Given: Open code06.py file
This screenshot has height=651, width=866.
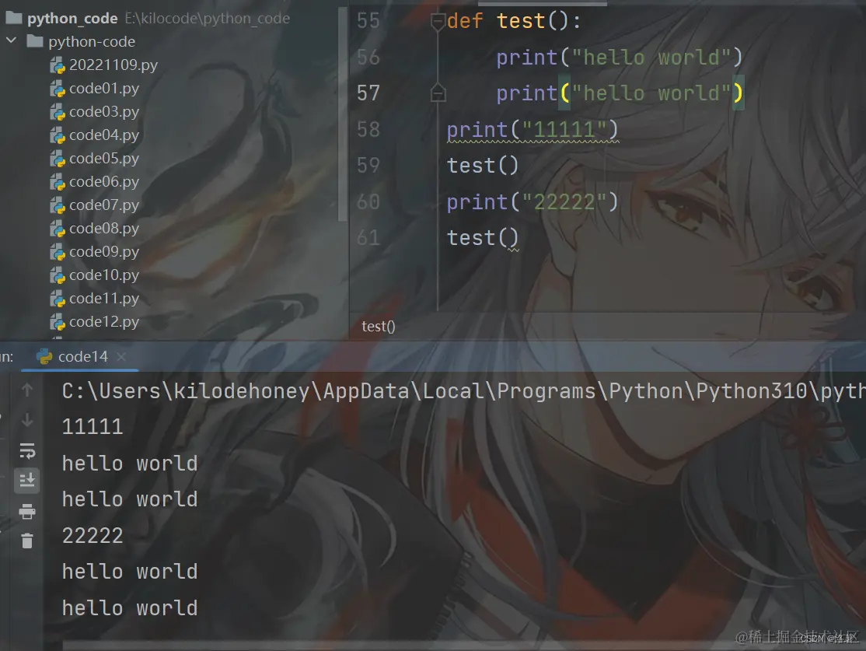Looking at the screenshot, I should (x=104, y=182).
